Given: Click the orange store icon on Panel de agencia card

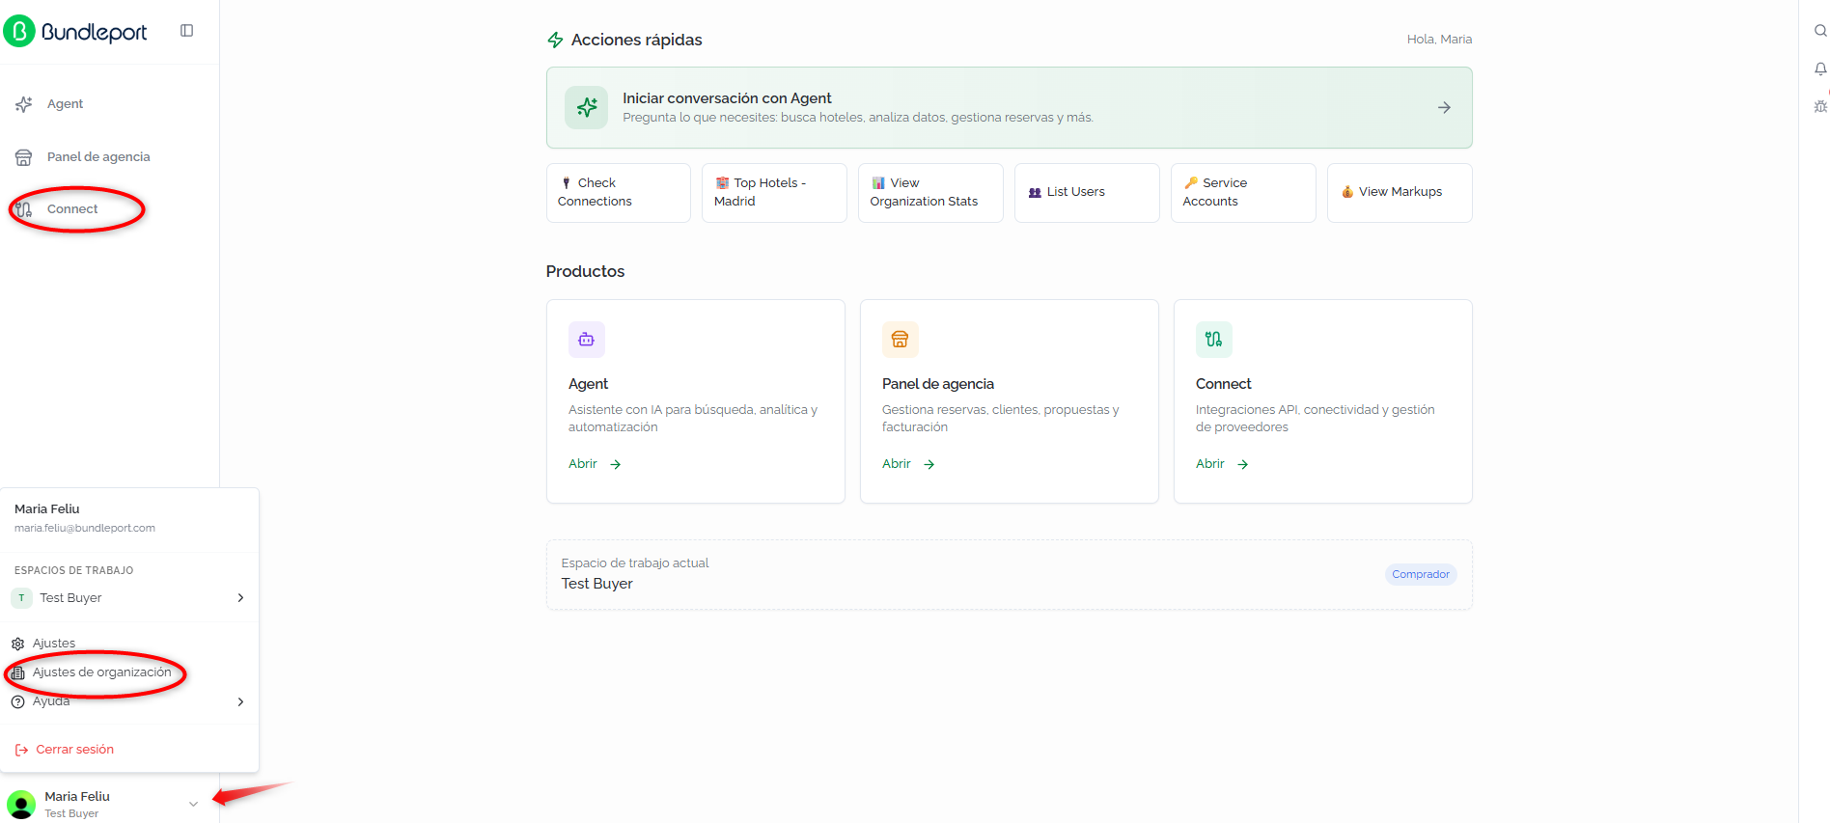Looking at the screenshot, I should tap(901, 340).
